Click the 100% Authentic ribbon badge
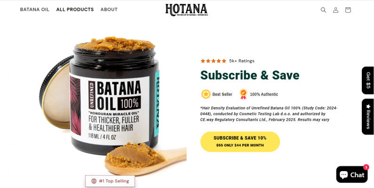 (243, 94)
